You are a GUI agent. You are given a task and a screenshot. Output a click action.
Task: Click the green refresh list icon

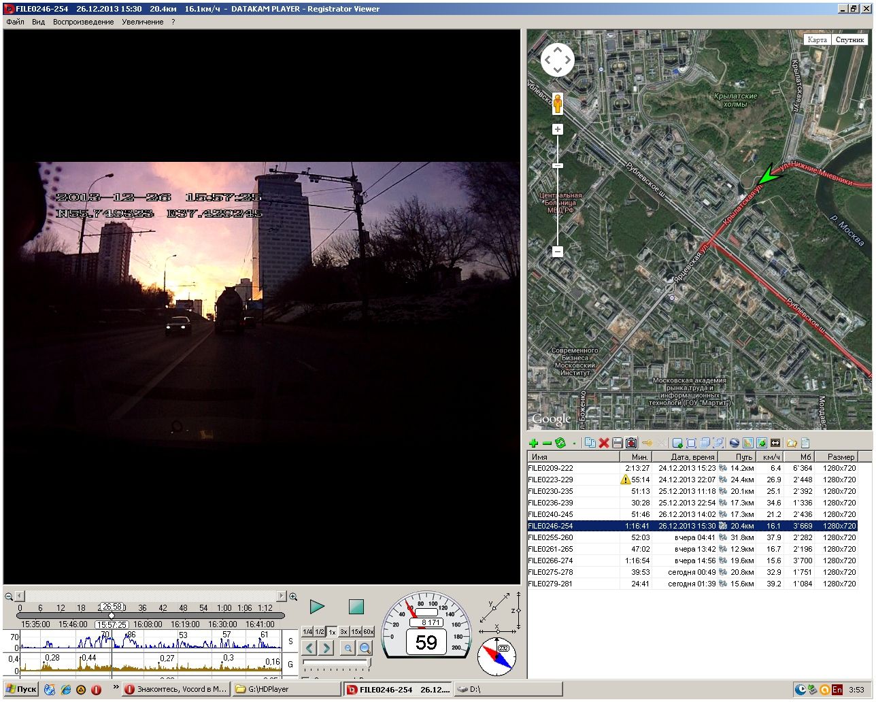(x=560, y=444)
